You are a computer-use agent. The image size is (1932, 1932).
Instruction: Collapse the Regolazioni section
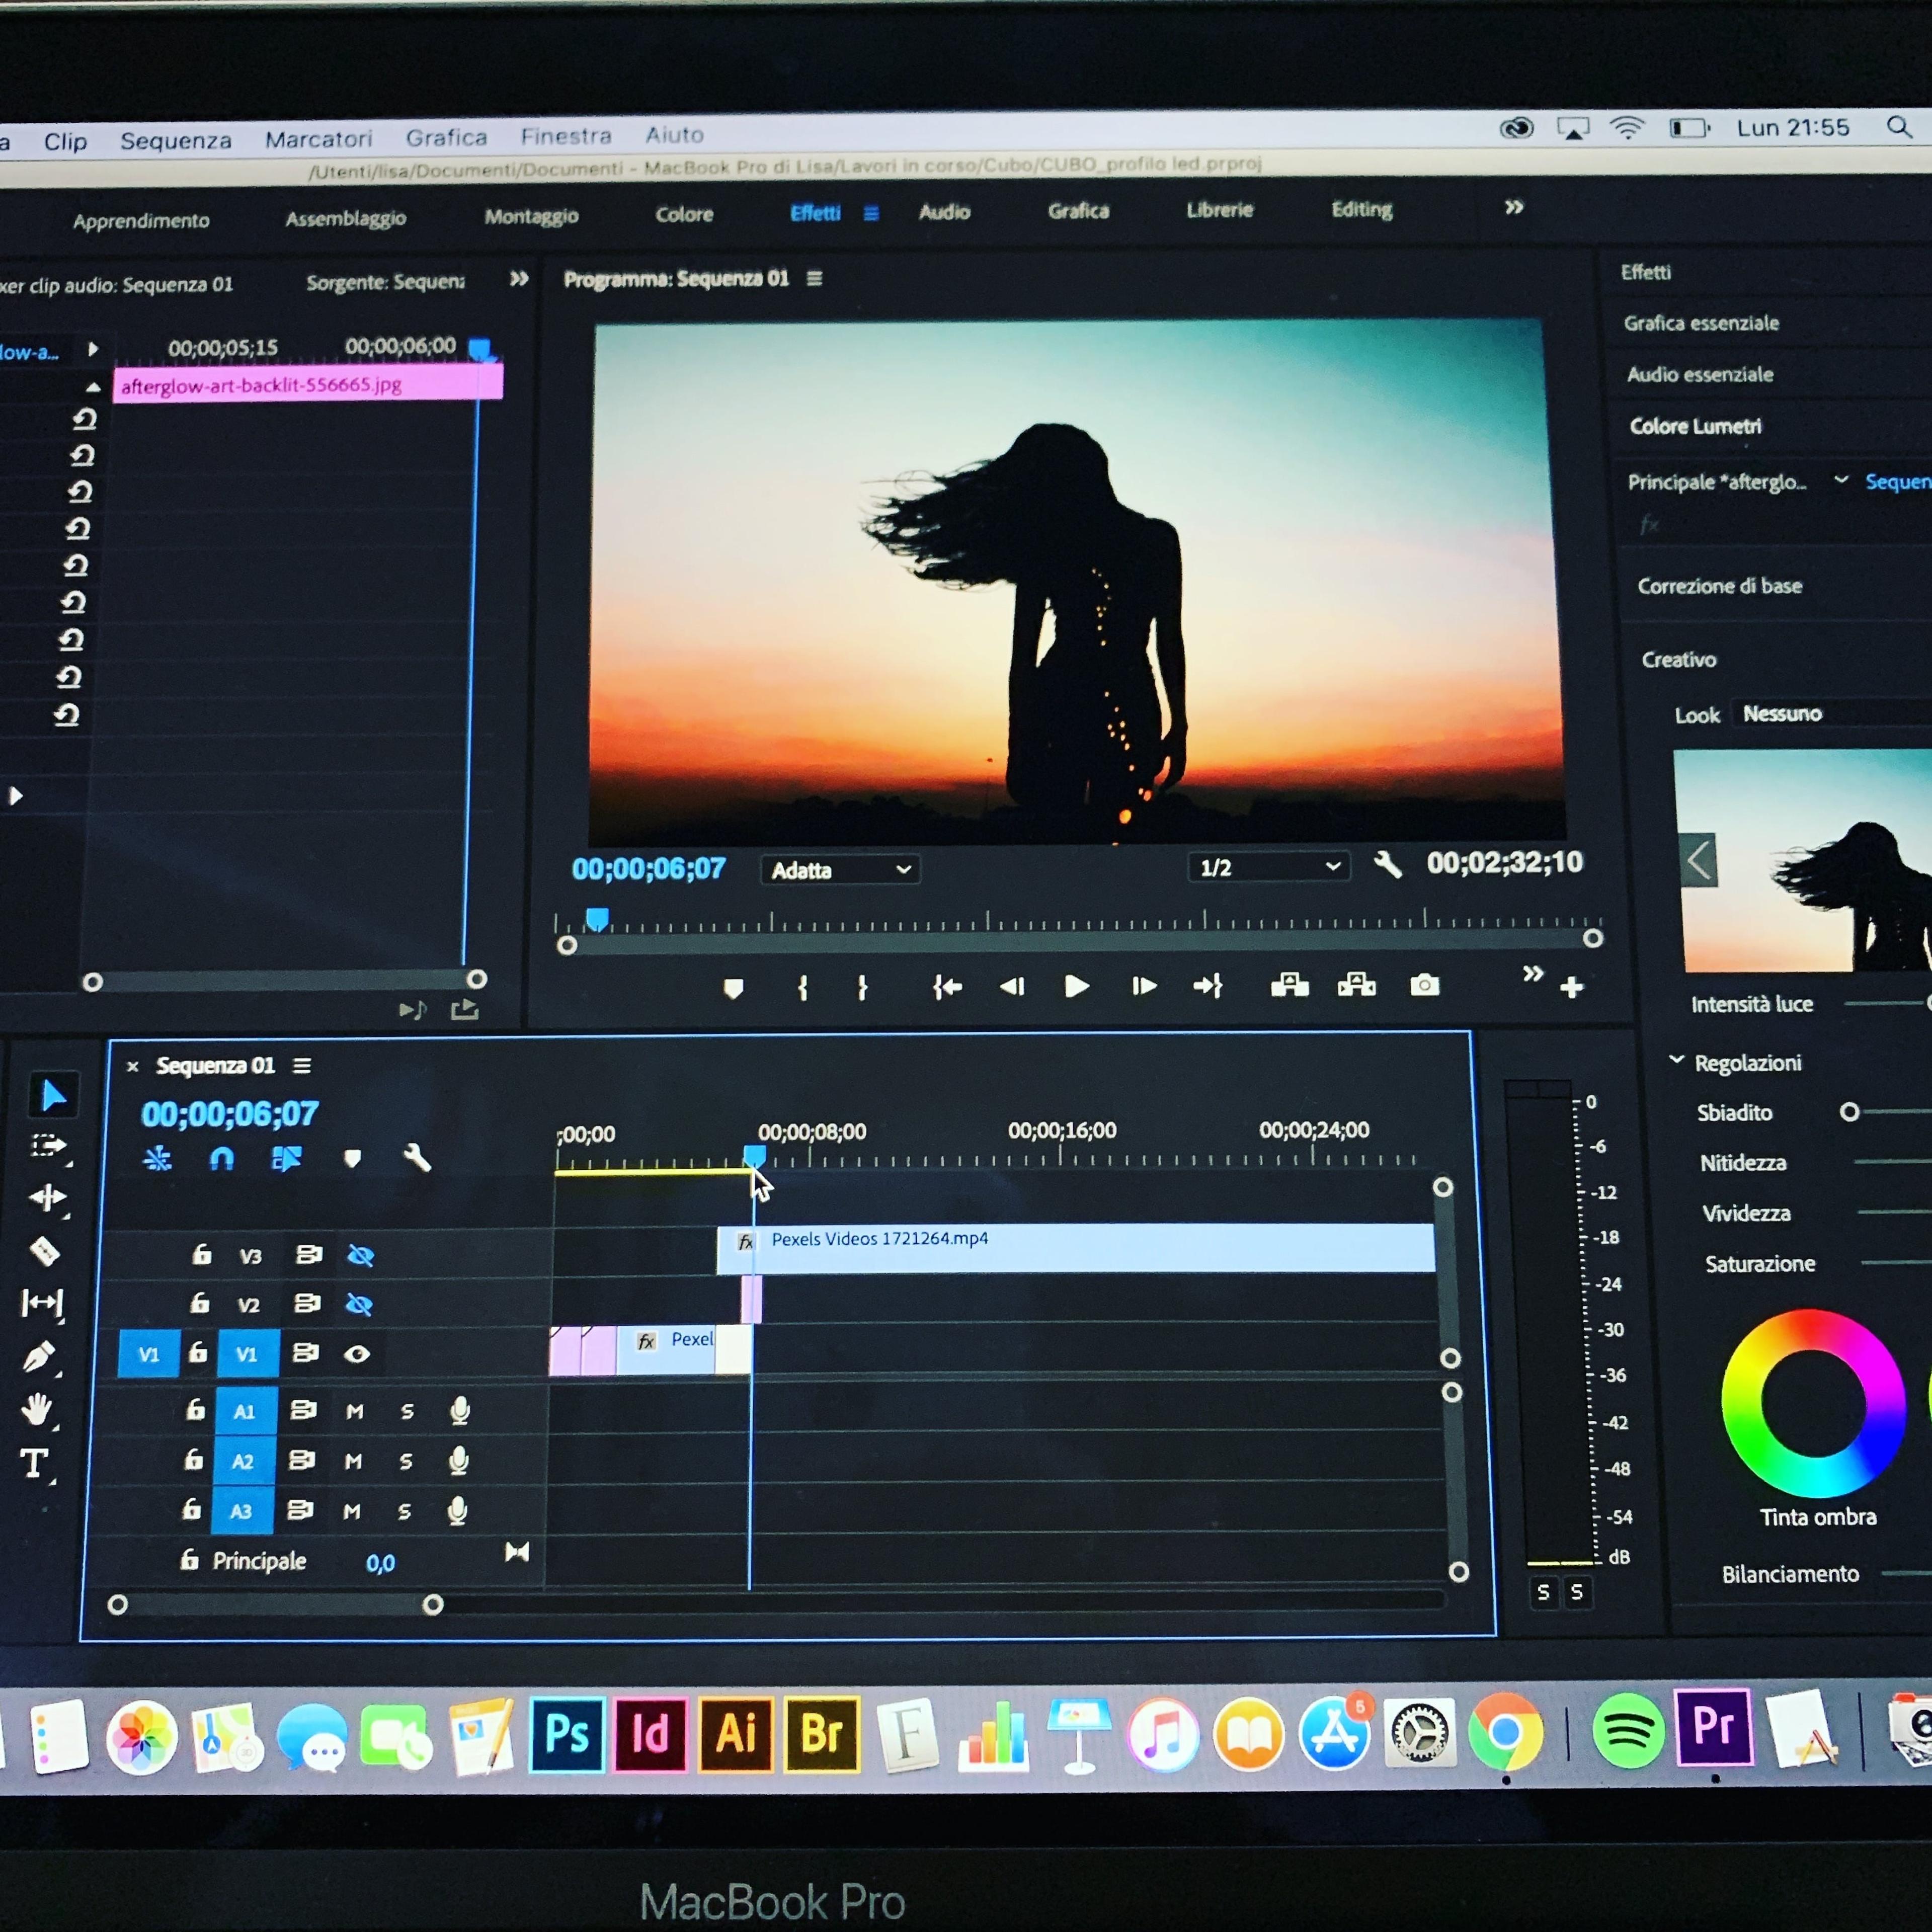coord(1676,1060)
